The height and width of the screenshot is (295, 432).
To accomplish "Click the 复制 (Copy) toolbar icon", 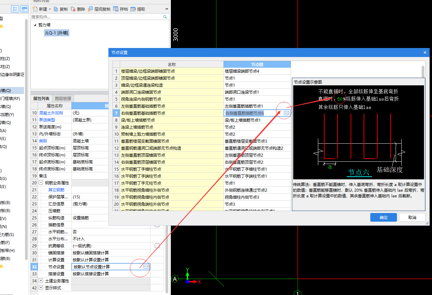I will (x=56, y=9).
